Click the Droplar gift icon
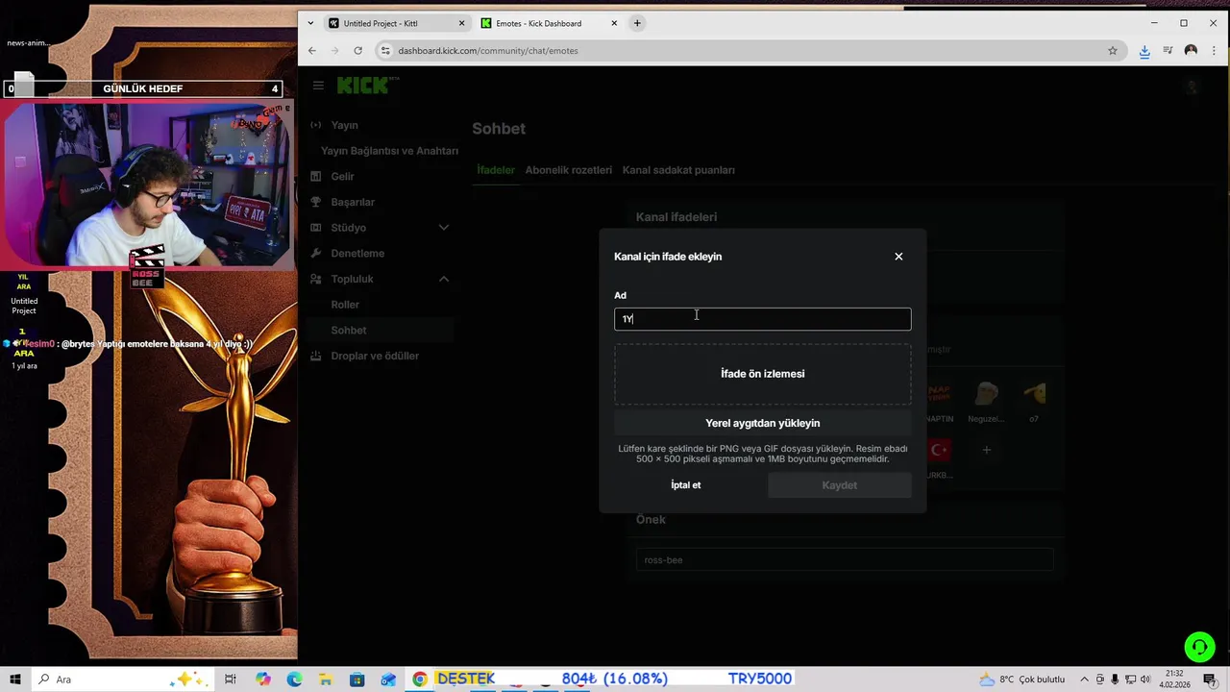This screenshot has height=692, width=1230. tap(316, 356)
